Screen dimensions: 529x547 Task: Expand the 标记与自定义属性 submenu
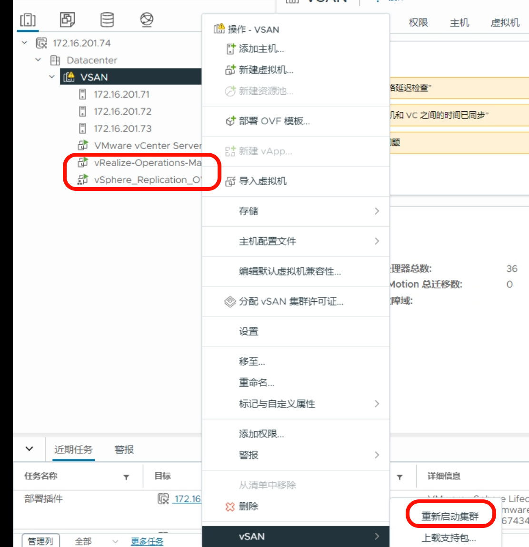[x=377, y=404]
